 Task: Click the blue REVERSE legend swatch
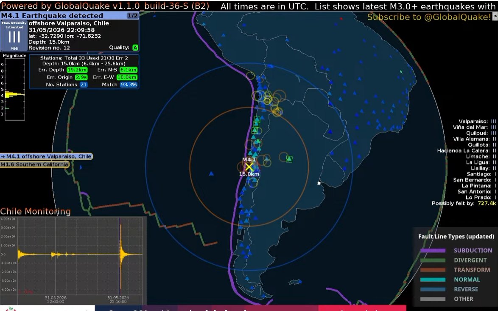(x=433, y=289)
